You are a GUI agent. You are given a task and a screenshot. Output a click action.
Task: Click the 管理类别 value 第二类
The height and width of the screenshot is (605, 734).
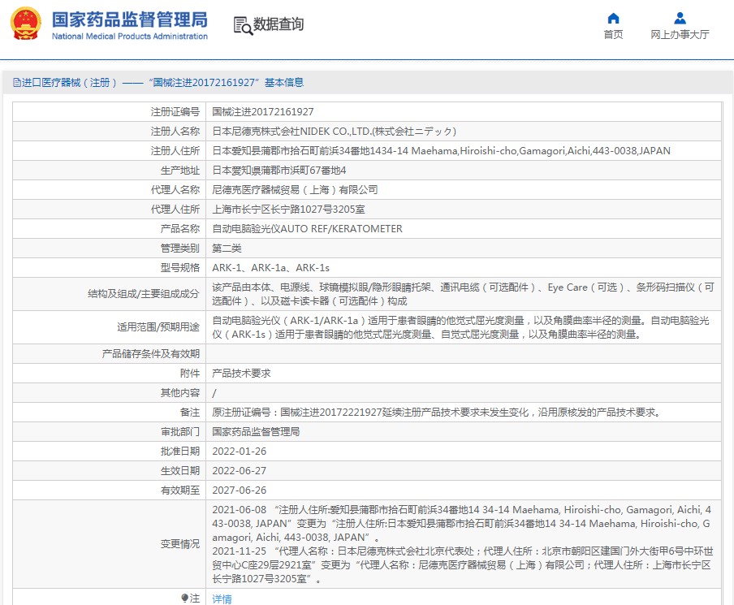coord(227,248)
